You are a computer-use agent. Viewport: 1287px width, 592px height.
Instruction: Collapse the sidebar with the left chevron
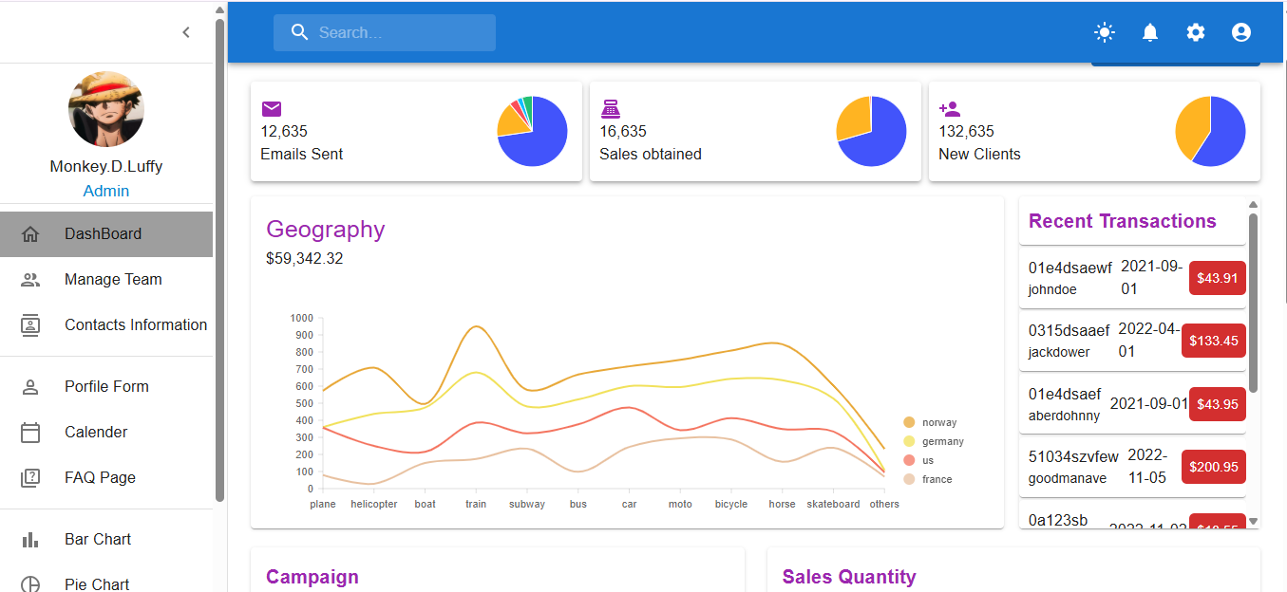[x=186, y=31]
